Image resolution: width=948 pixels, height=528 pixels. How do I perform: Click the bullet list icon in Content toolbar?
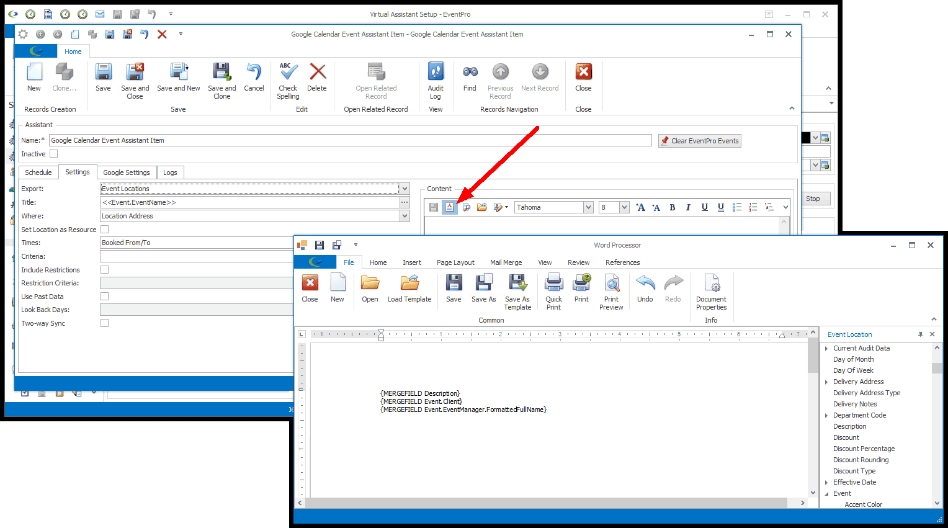click(737, 207)
